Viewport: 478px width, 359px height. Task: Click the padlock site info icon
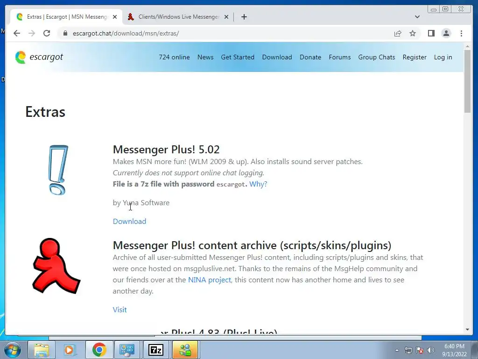65,33
